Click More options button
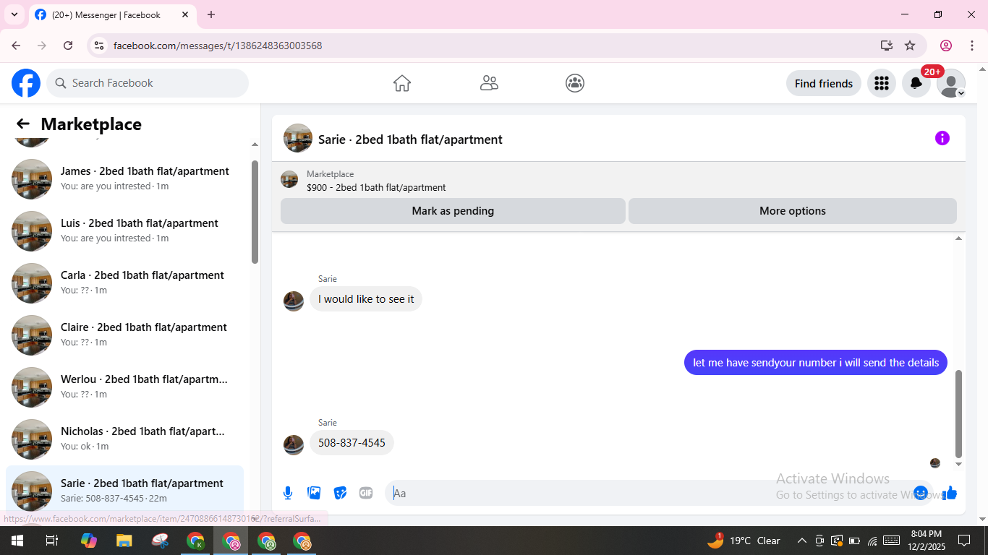 (793, 211)
